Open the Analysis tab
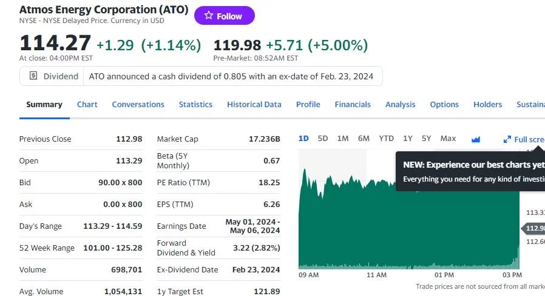This screenshot has height=296, width=545. 400,104
